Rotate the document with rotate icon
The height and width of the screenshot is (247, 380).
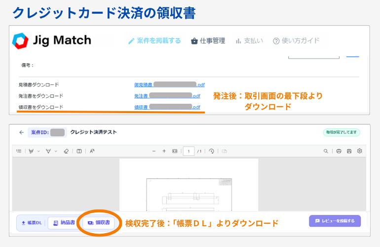coord(212,151)
